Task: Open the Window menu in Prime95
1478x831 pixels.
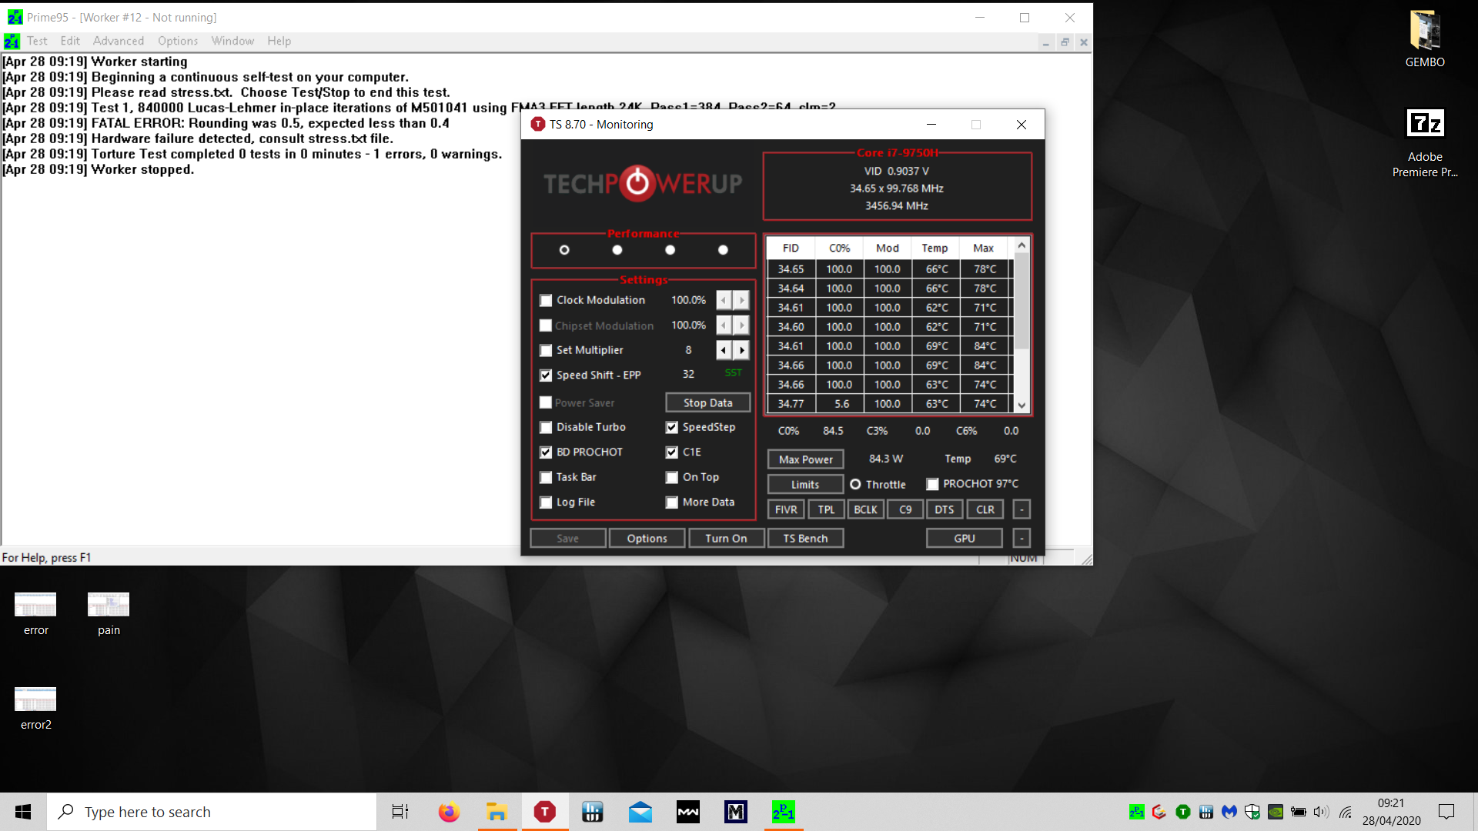Action: click(x=232, y=41)
